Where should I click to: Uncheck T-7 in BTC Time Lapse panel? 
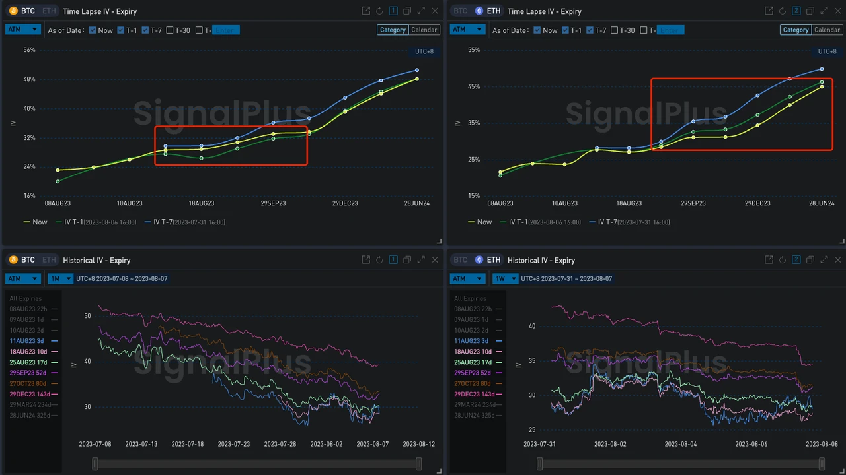pos(145,30)
